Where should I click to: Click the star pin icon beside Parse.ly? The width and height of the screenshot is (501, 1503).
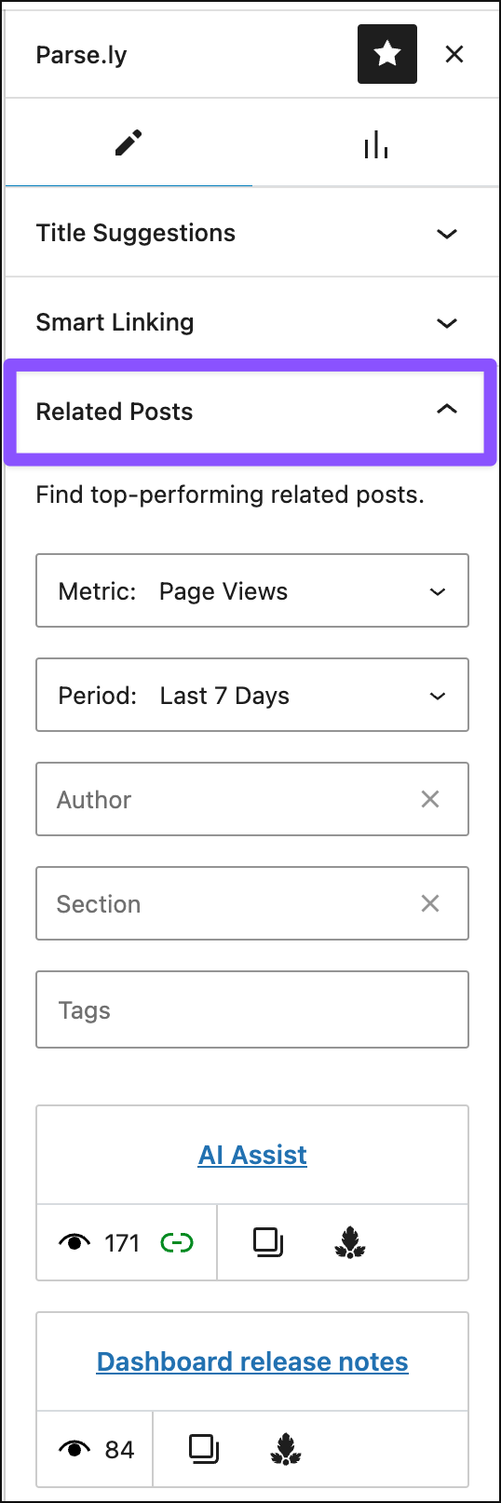pos(387,54)
